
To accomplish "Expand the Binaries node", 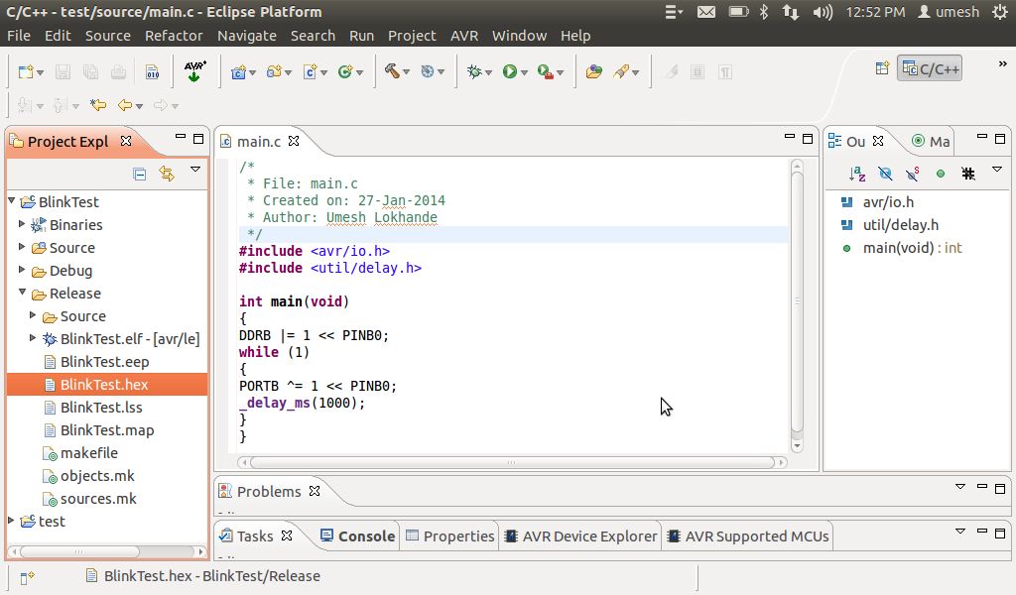I will (x=22, y=224).
